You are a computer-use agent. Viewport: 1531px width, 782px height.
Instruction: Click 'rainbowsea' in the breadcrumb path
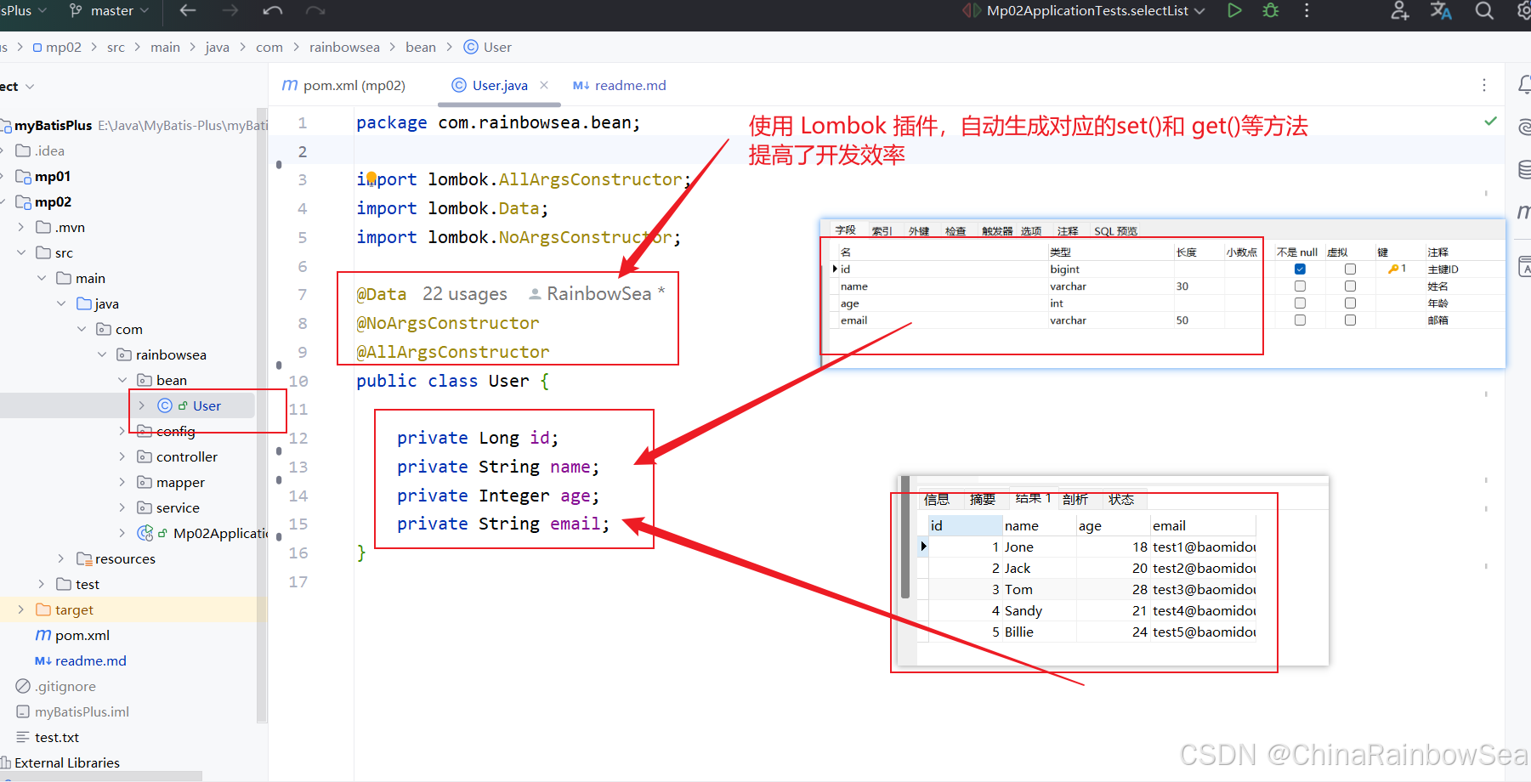[x=344, y=48]
